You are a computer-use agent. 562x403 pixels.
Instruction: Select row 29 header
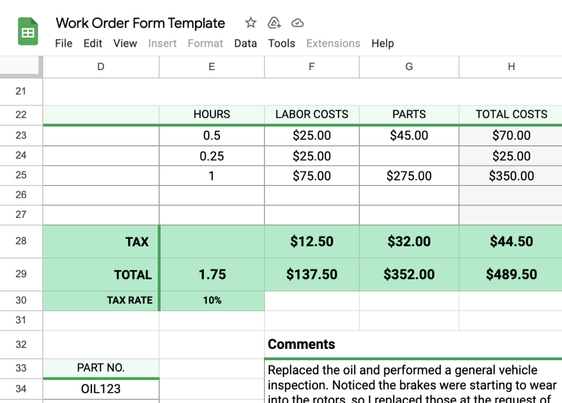tap(21, 274)
